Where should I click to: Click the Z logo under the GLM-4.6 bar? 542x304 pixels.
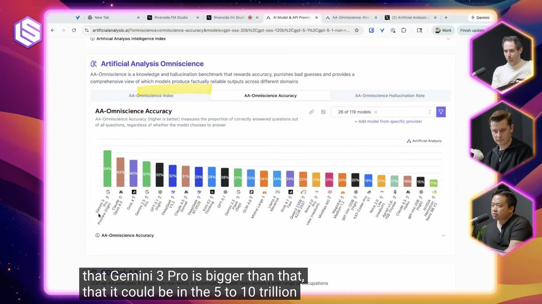(x=251, y=192)
